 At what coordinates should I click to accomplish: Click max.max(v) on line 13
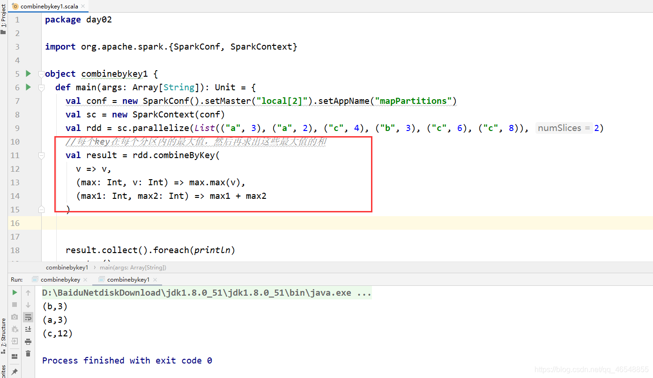point(215,182)
